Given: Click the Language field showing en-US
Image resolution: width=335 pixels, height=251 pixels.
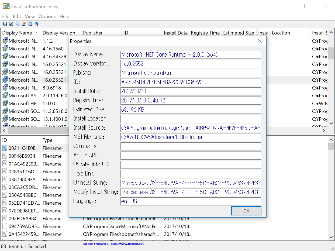Looking at the screenshot, I should (191, 201).
